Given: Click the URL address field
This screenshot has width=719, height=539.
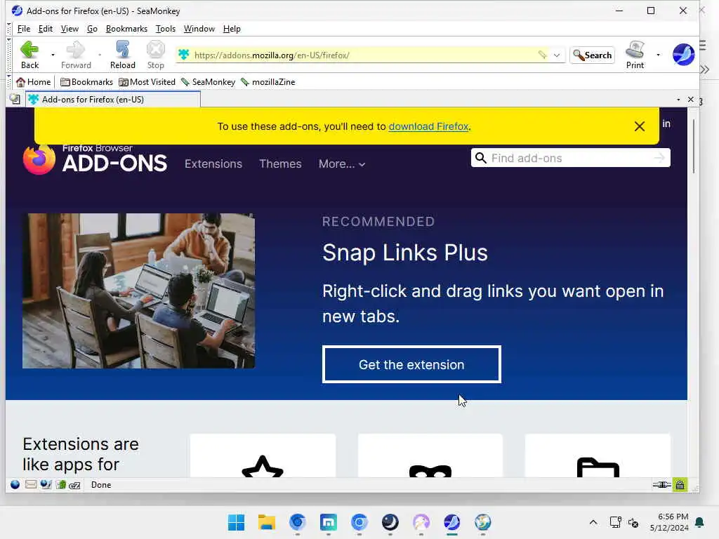Looking at the screenshot, I should pyautogui.click(x=364, y=55).
